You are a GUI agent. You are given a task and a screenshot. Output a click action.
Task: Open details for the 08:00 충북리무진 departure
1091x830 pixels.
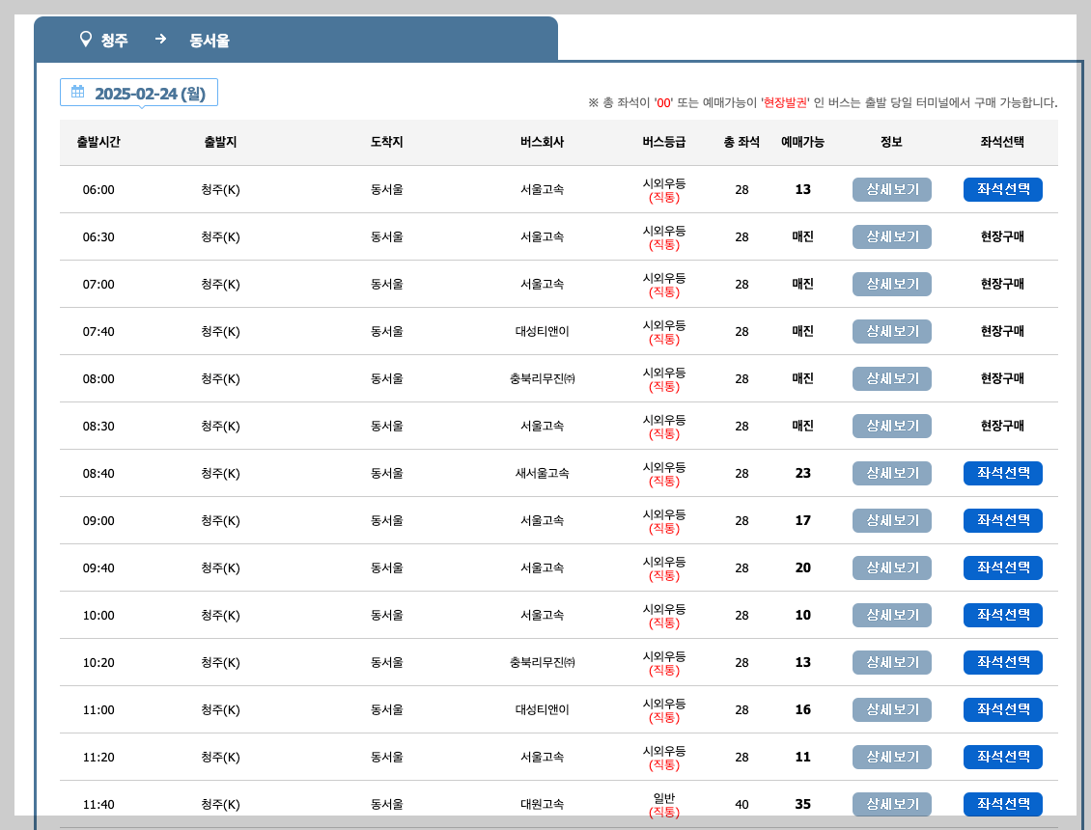(891, 378)
